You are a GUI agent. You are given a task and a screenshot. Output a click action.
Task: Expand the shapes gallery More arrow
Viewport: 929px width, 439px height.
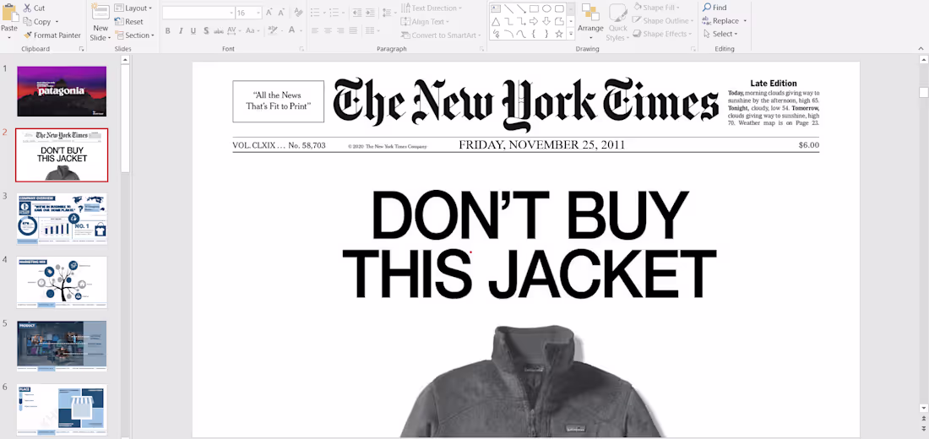571,35
